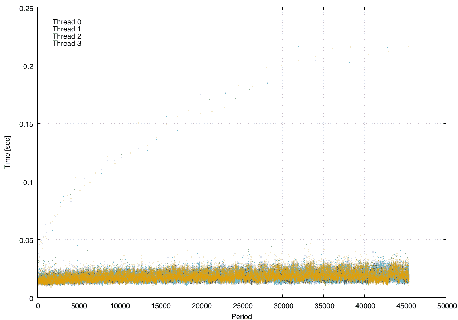Click the 25000 x-axis tick label
This screenshot has width=458, height=320.
[242, 306]
